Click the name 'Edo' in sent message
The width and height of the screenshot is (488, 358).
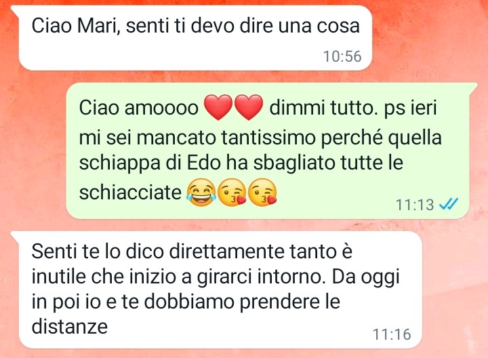tap(204, 163)
